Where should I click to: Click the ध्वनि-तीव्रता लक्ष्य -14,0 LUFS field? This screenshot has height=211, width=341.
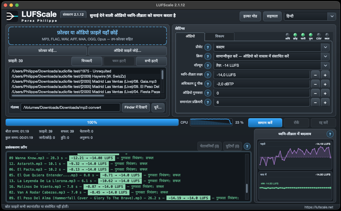[x=261, y=75]
